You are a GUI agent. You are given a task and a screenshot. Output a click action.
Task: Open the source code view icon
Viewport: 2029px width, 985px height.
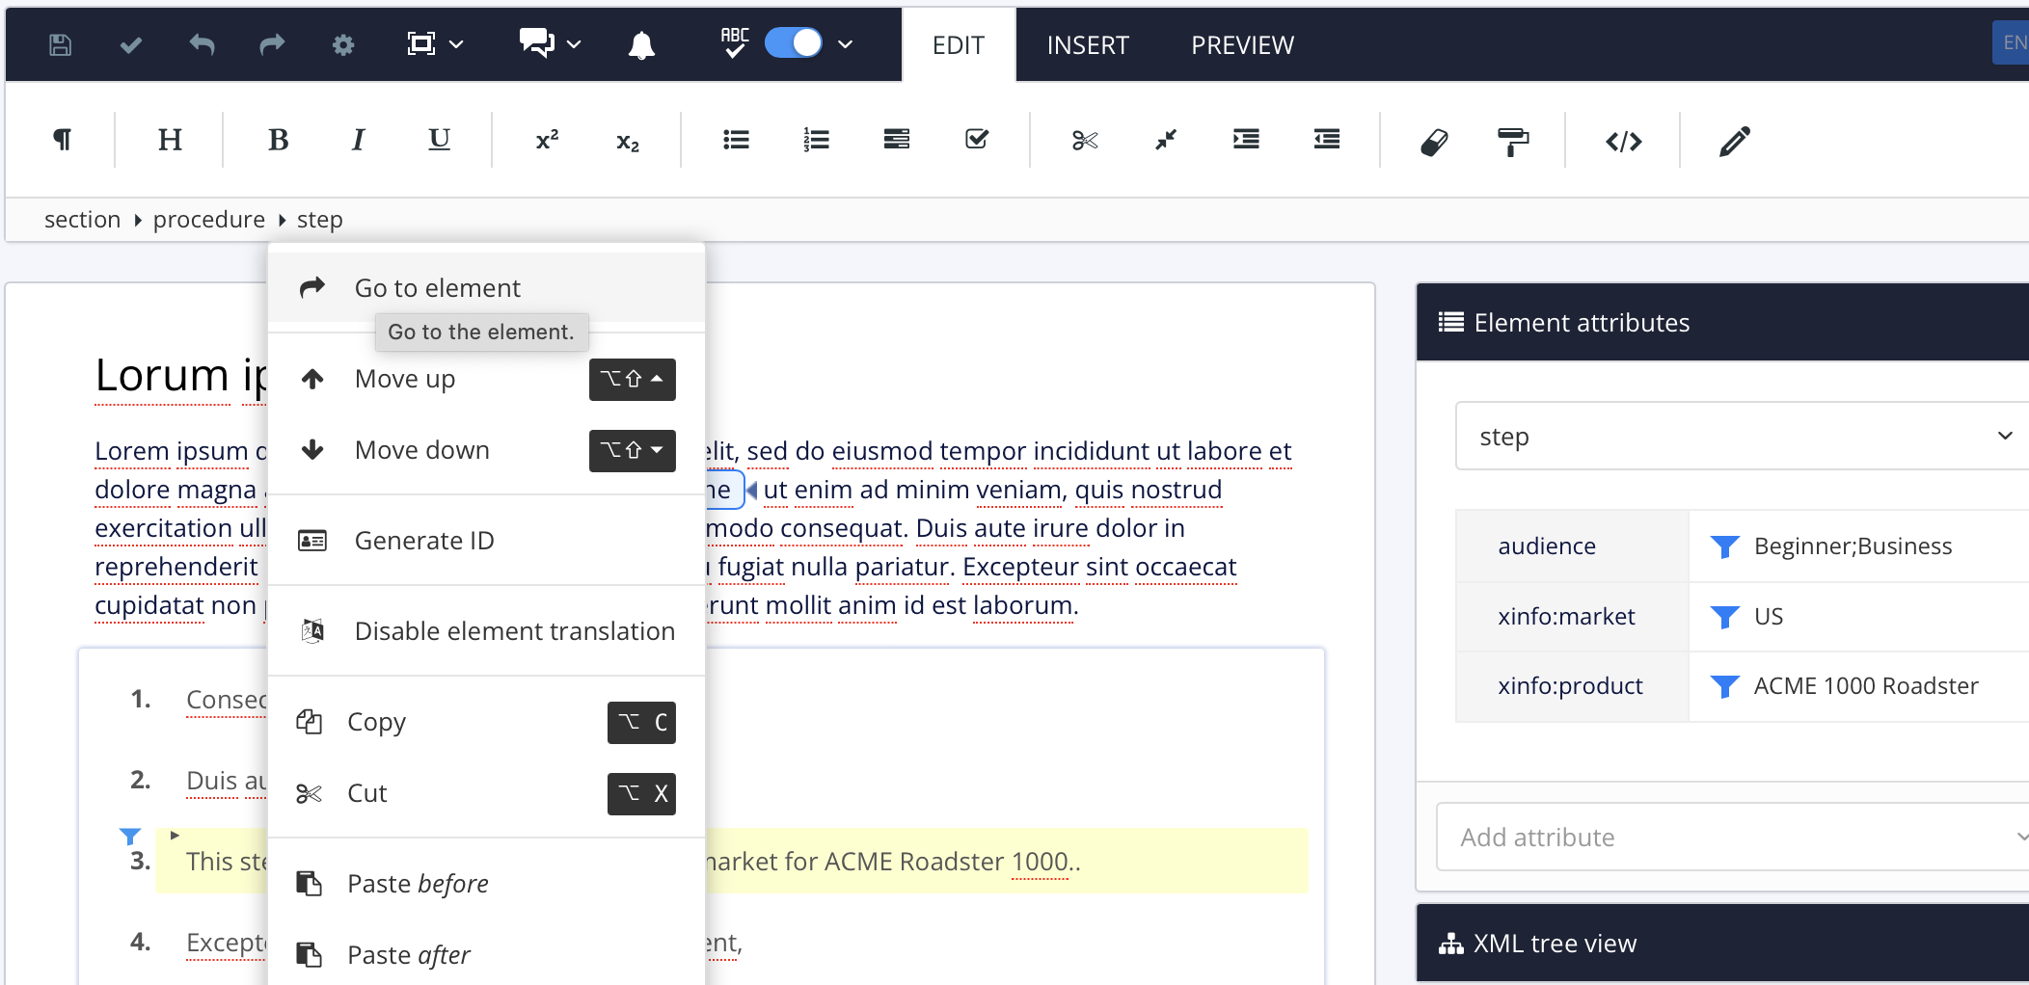tap(1623, 142)
